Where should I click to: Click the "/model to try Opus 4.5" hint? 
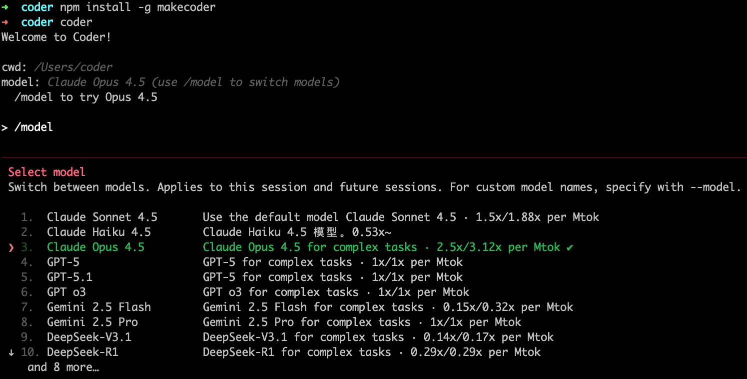pyautogui.click(x=86, y=97)
